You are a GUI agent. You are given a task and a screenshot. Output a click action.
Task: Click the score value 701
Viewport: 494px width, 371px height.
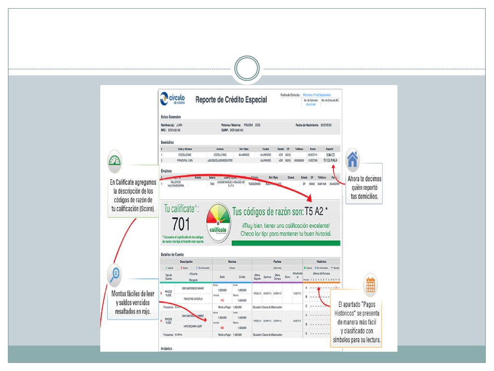tap(181, 224)
